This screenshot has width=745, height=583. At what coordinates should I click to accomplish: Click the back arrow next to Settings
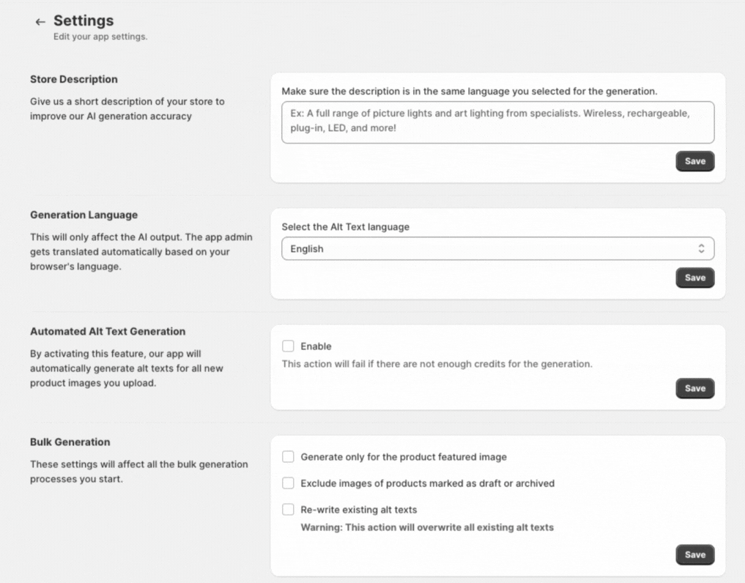click(x=40, y=21)
